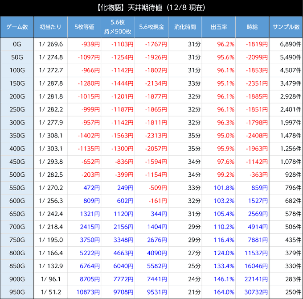The image size is (303, 299).
Task: Click the table title 【化物語】天井期待値
Action: [151, 8]
